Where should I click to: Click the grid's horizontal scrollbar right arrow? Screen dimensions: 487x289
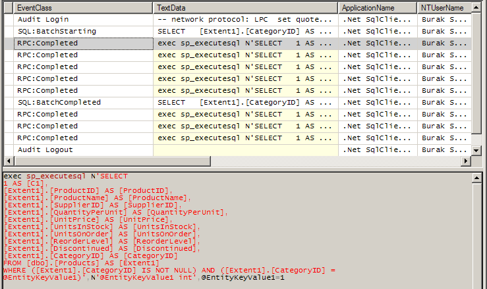point(467,161)
